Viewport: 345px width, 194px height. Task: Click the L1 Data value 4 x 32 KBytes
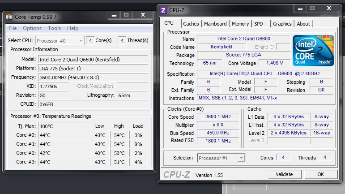(289, 116)
